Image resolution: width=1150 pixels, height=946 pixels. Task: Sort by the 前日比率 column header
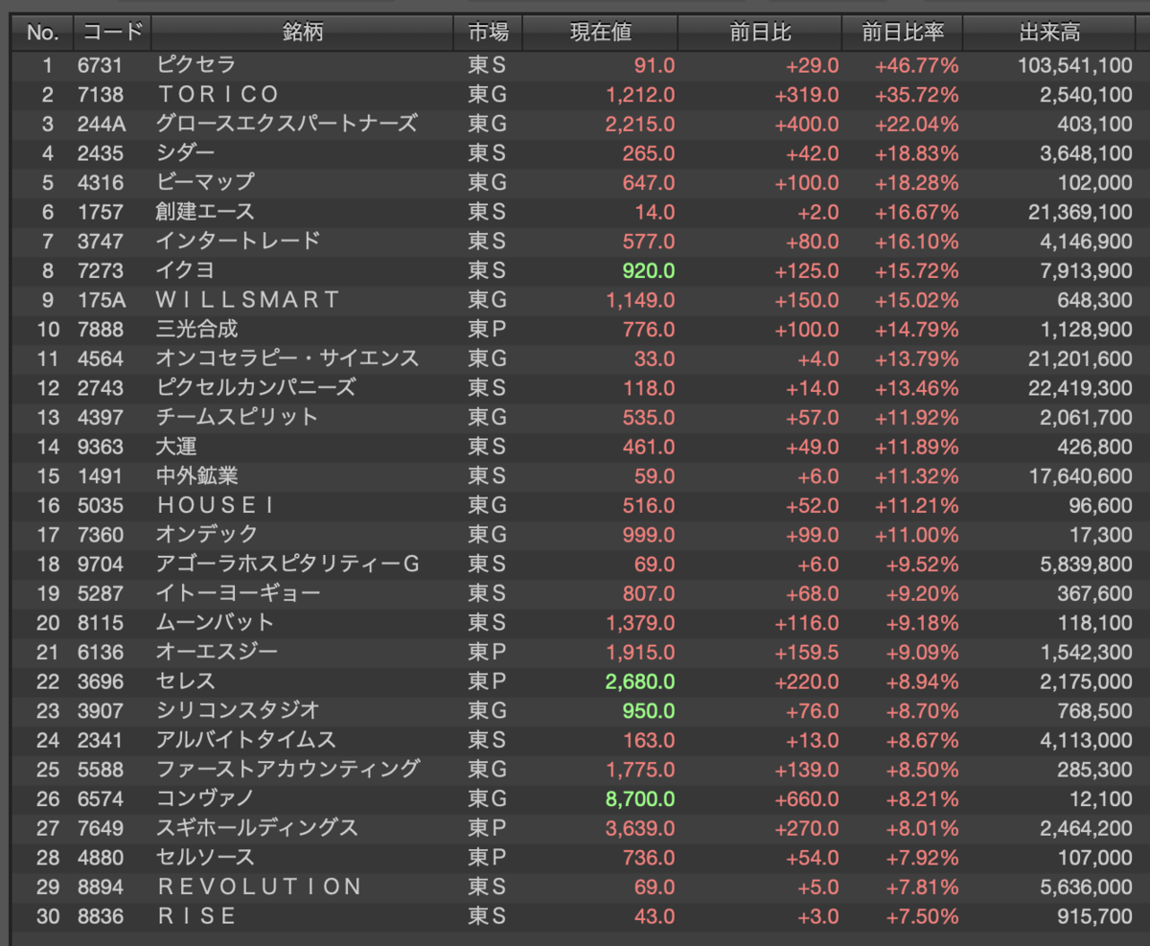[902, 33]
